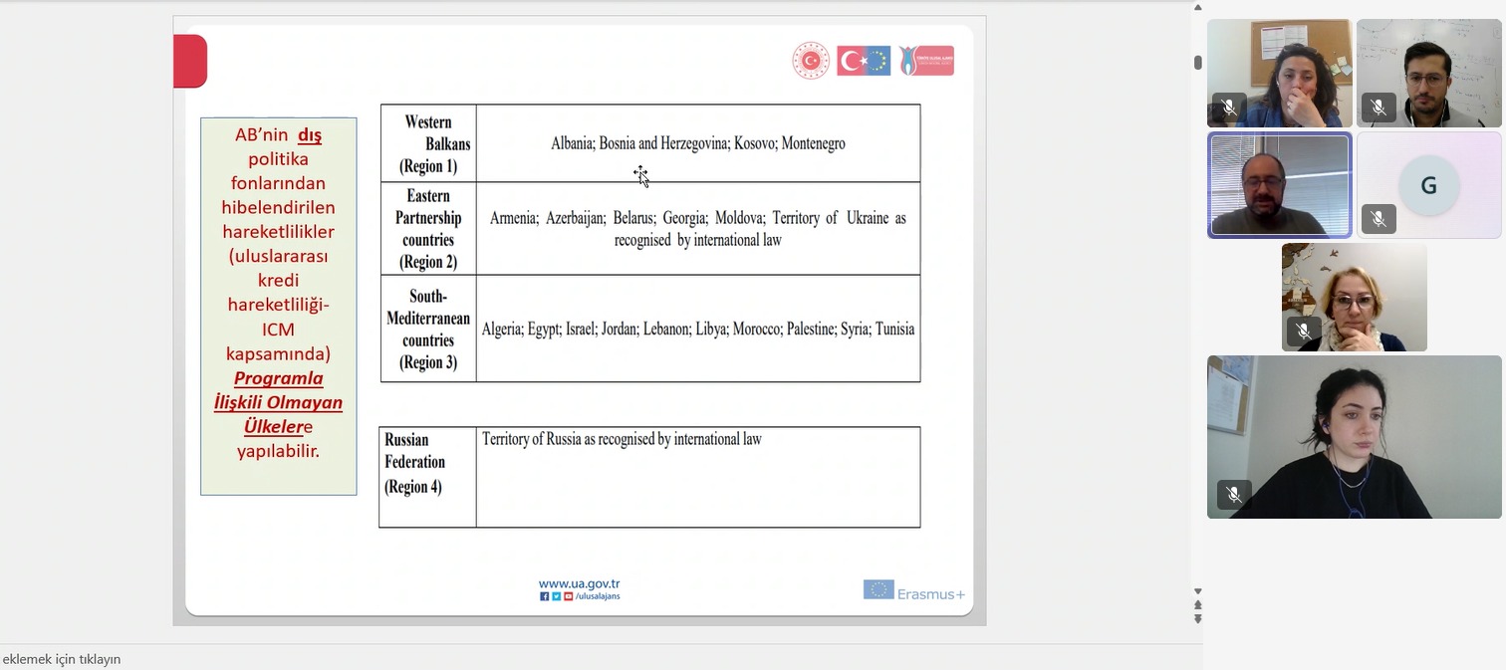Click the Türkiye Ulusal Ajansı tulip logo
The image size is (1506, 670).
[925, 61]
